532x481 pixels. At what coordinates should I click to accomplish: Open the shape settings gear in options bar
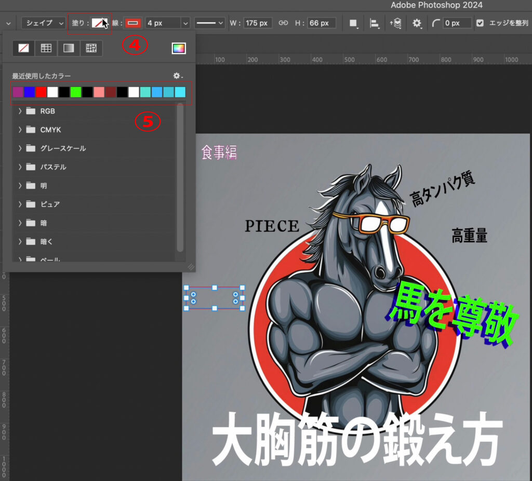[417, 23]
